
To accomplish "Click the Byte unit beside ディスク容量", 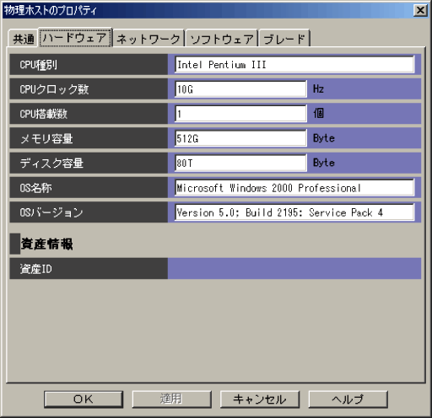I will tap(324, 163).
